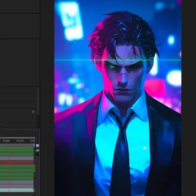The height and width of the screenshot is (196, 196).
Task: Click the comp button below the marker bin
Action: click(37, 151)
